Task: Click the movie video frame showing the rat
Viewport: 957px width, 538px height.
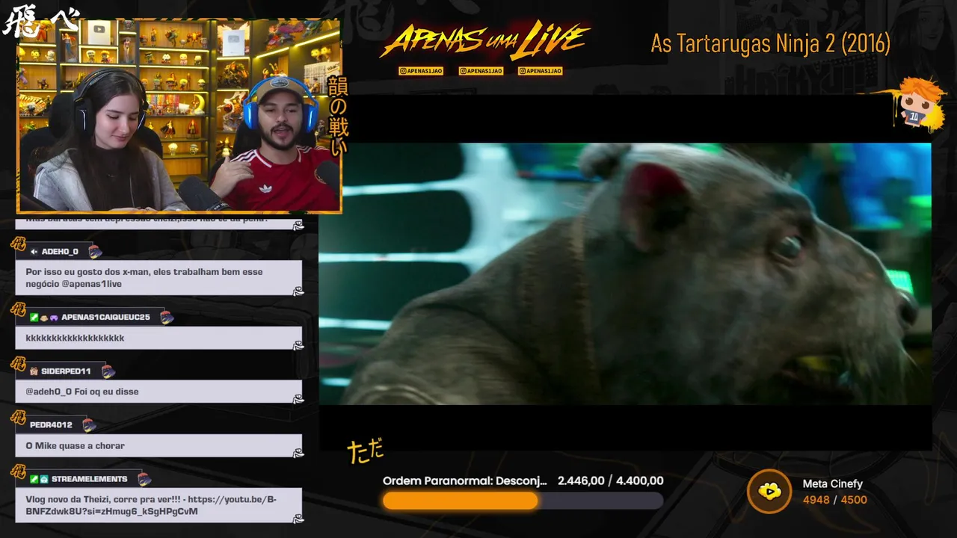Action: (625, 273)
